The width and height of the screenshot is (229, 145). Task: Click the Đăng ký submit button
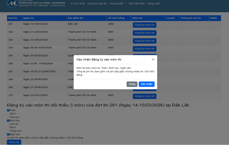[x=14, y=142]
